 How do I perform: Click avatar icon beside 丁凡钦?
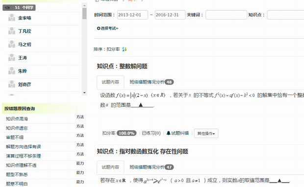(12, 31)
